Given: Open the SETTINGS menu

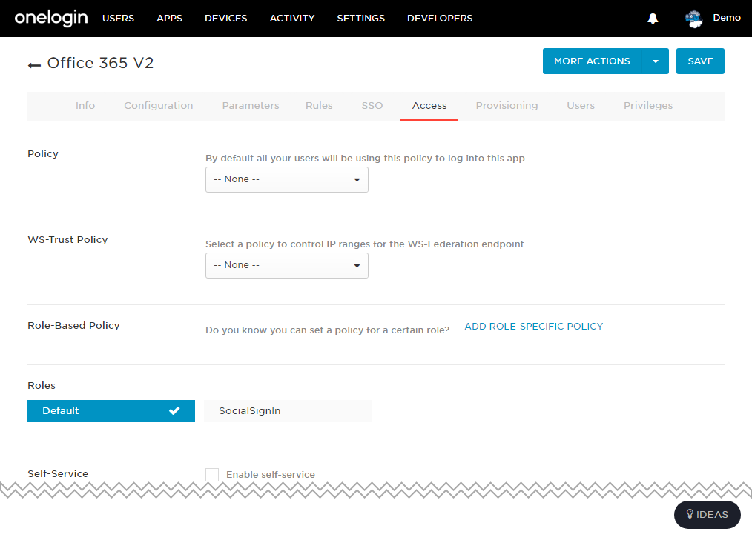Looking at the screenshot, I should (x=360, y=19).
